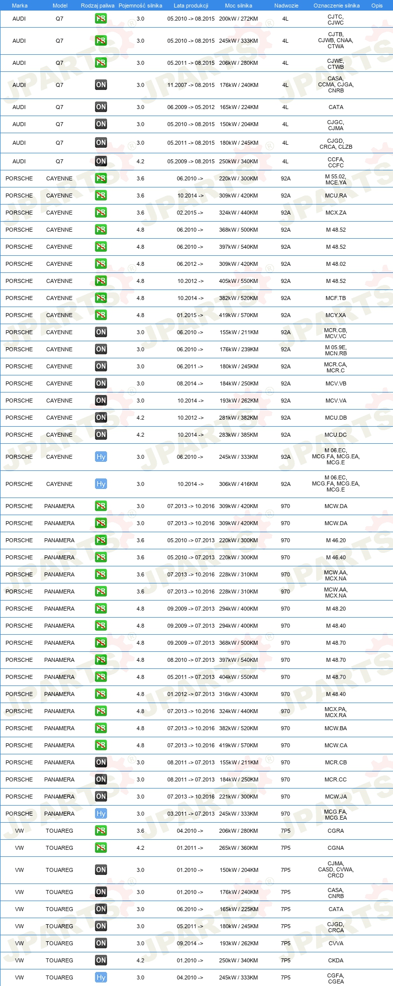Select diesel ON icon in Cayenne MCU.DC row
The width and height of the screenshot is (393, 986).
(x=101, y=435)
